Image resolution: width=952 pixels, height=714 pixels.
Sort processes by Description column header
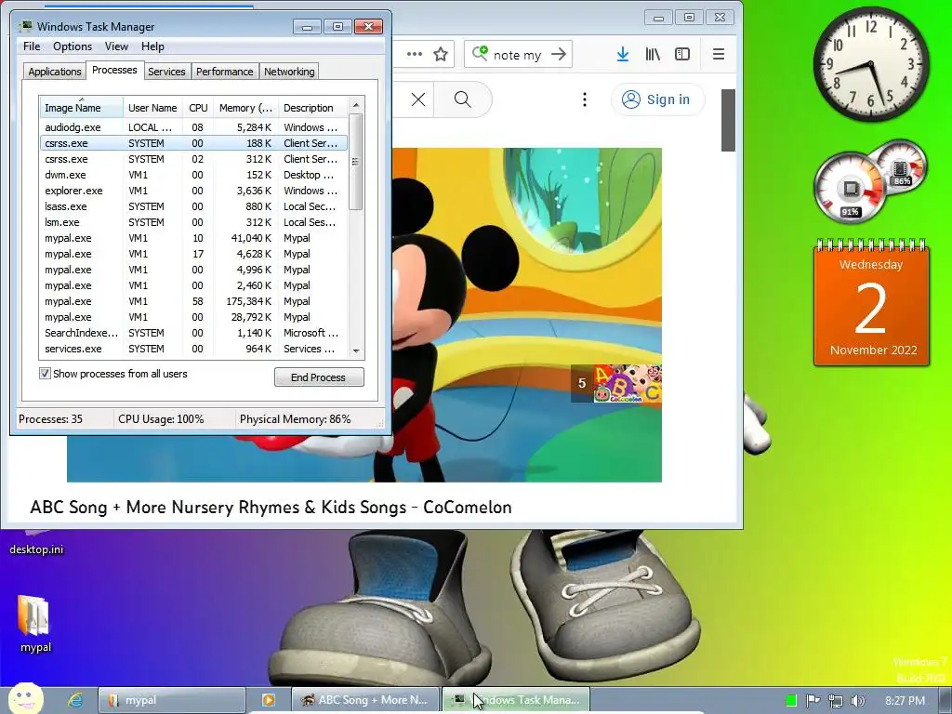(x=312, y=108)
